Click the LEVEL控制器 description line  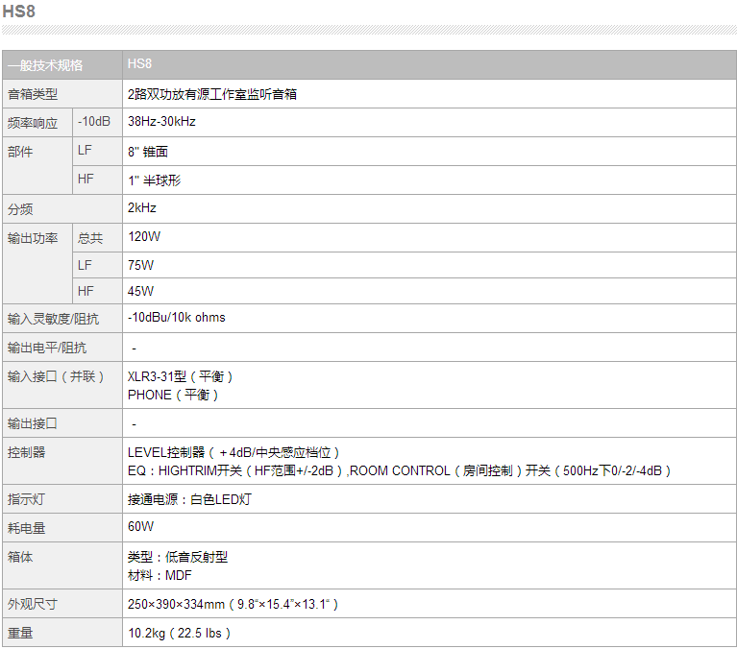[234, 452]
